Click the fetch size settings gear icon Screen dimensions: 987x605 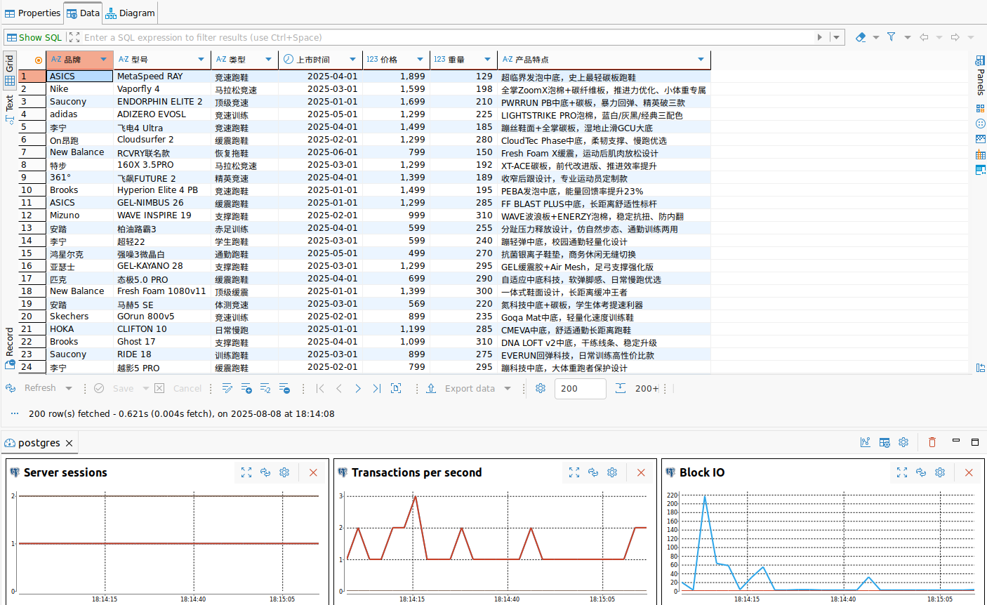point(541,388)
